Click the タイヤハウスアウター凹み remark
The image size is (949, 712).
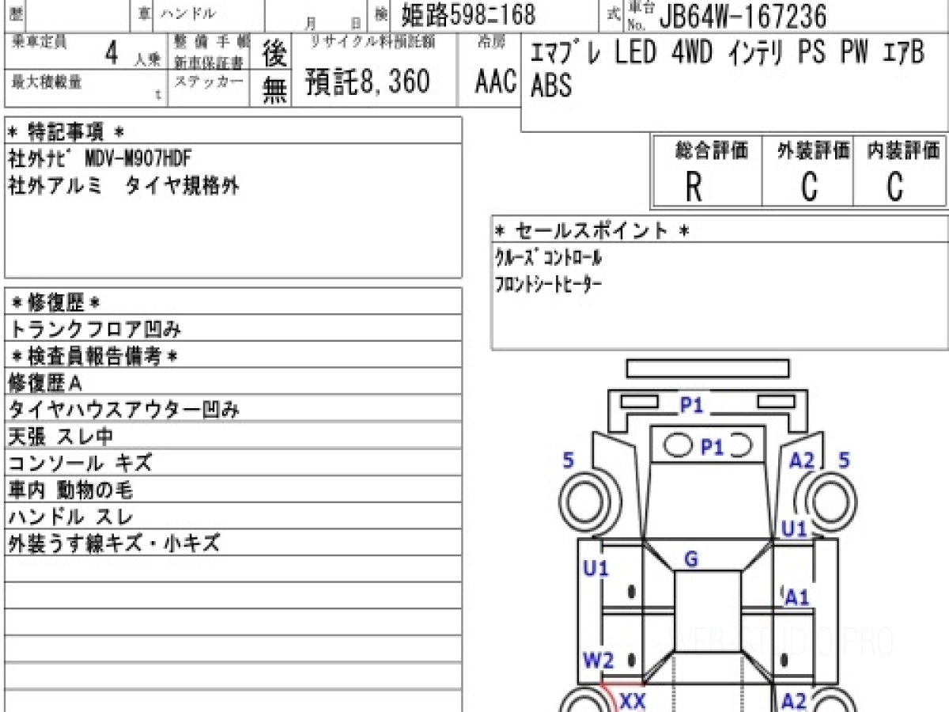coord(123,410)
